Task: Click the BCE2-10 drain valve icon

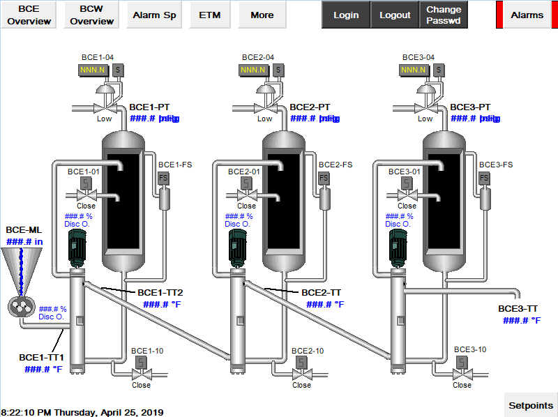Action: click(x=302, y=370)
